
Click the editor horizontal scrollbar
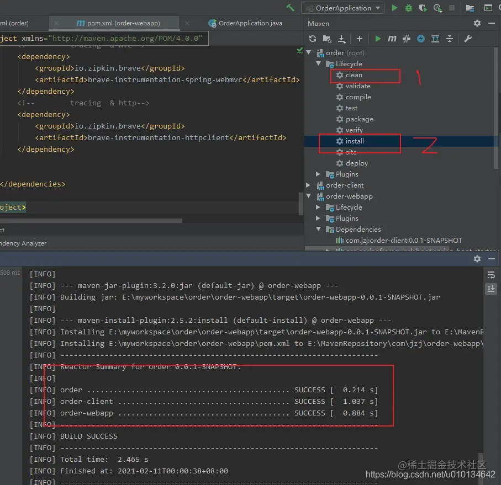91,221
